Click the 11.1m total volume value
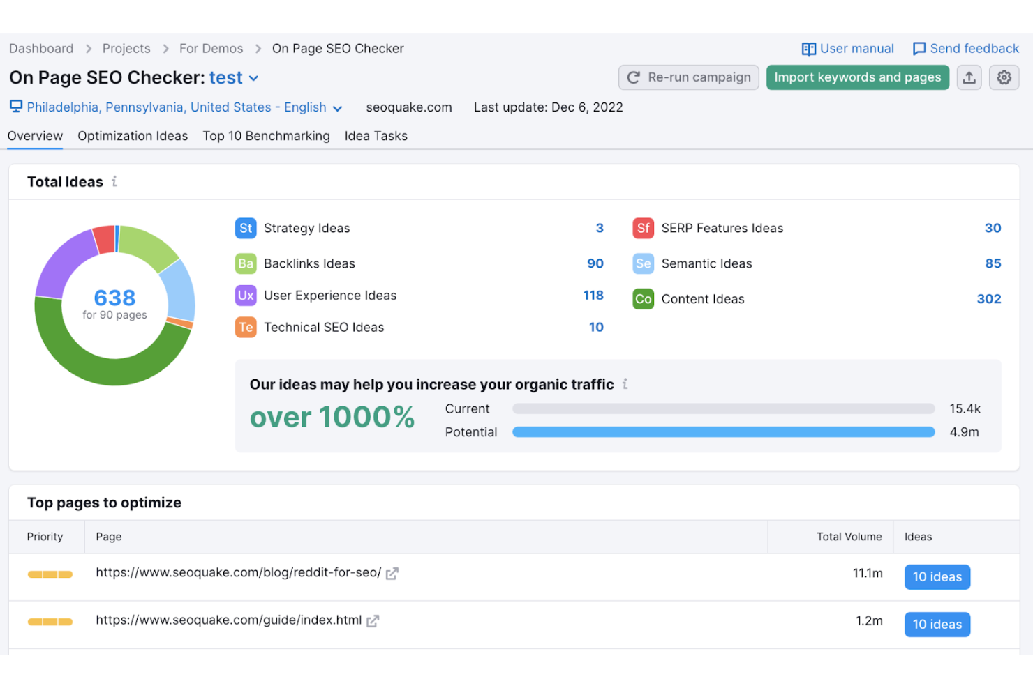This screenshot has height=688, width=1033. pyautogui.click(x=868, y=573)
